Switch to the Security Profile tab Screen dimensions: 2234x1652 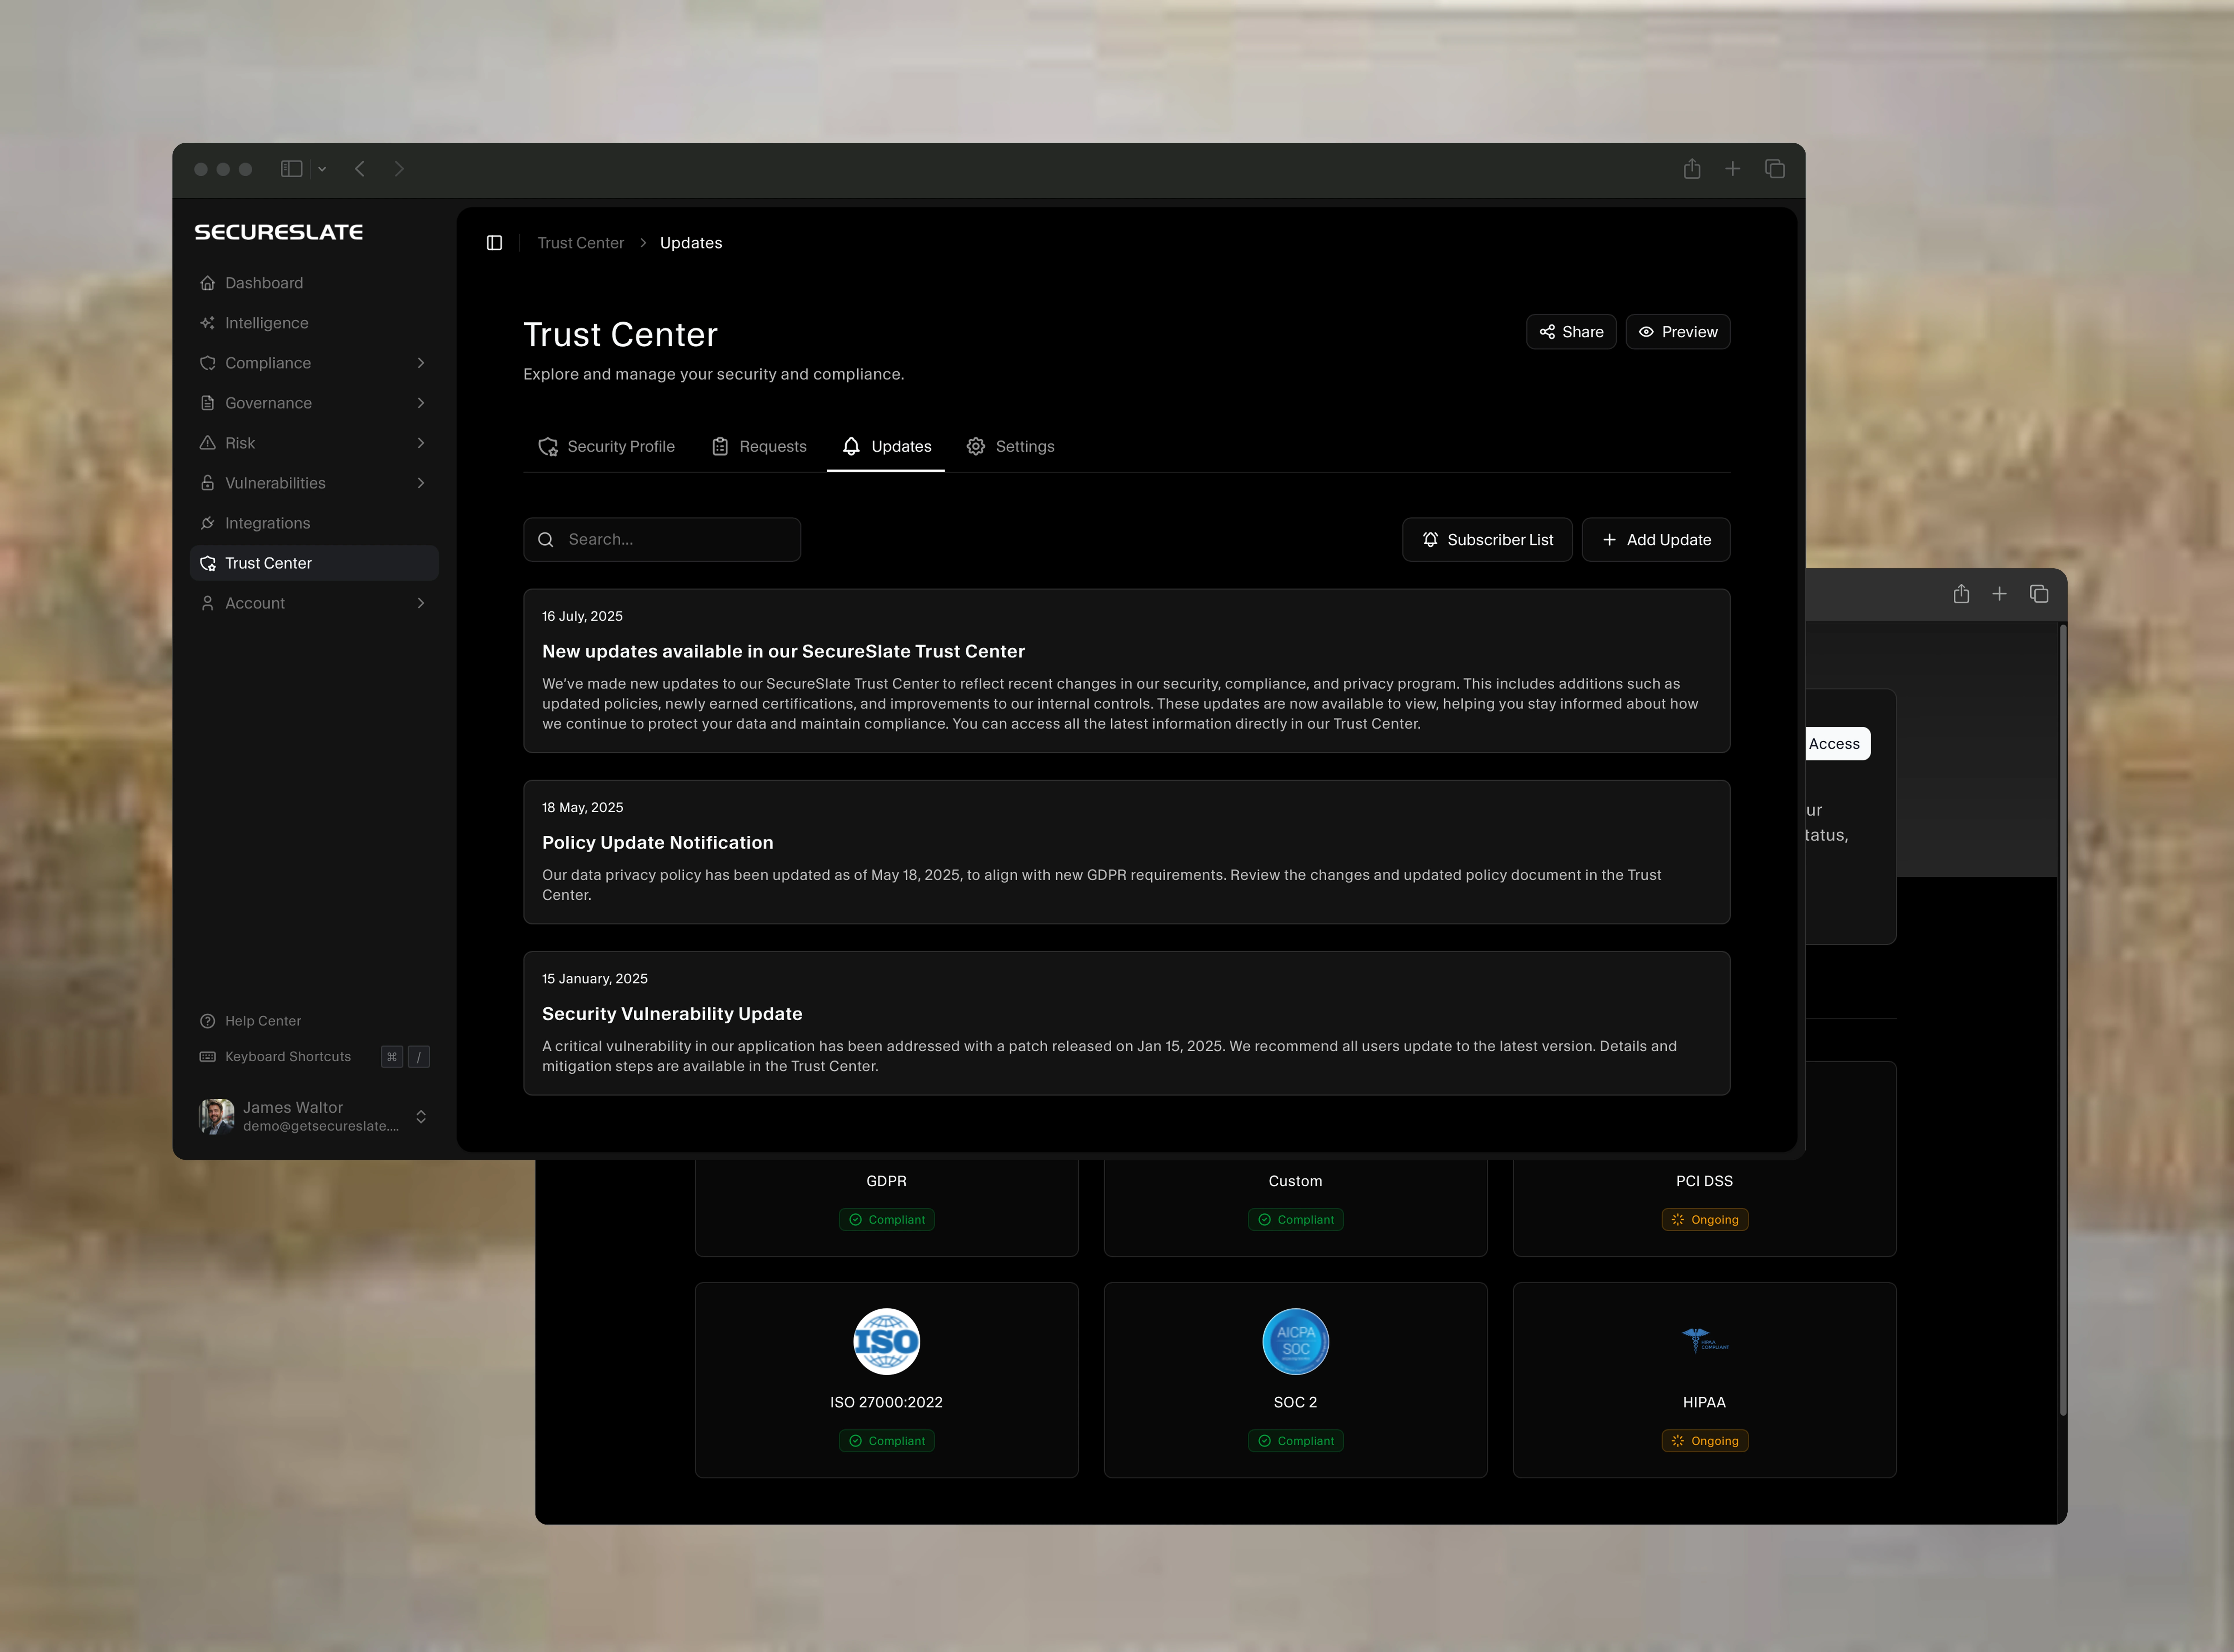(606, 446)
